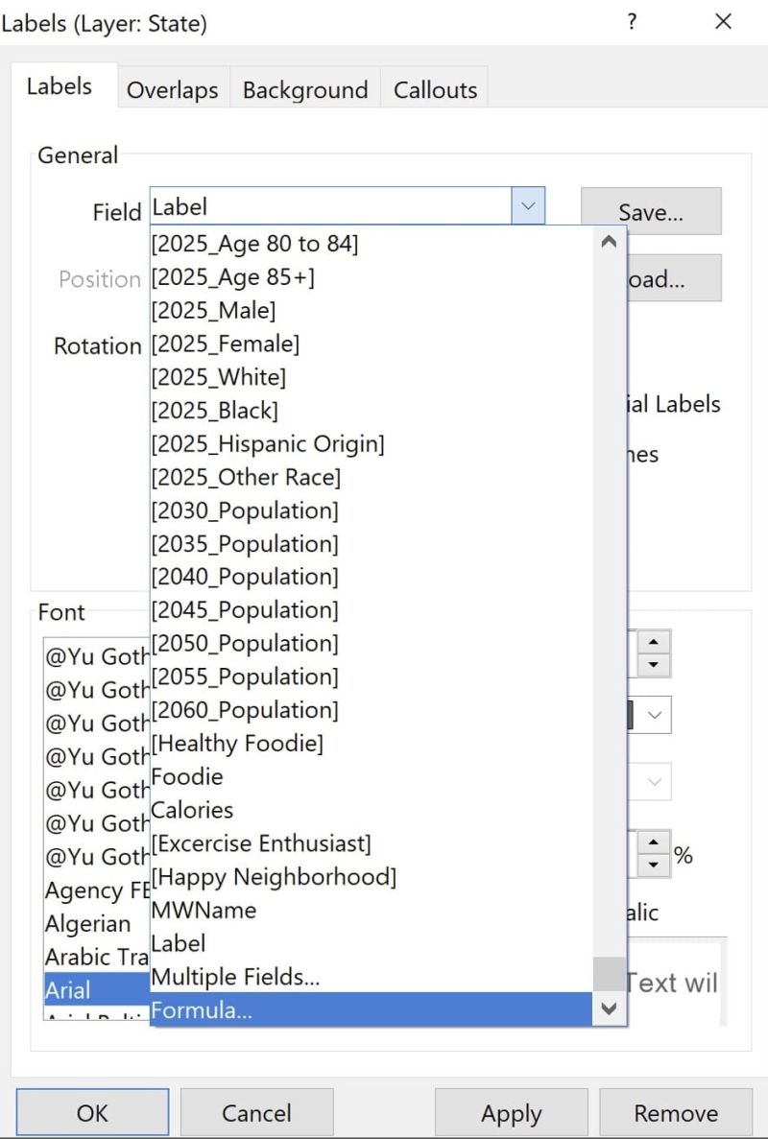Collapse the Field combo box dropdown arrow
Screen dimensions: 768x1139
526,205
